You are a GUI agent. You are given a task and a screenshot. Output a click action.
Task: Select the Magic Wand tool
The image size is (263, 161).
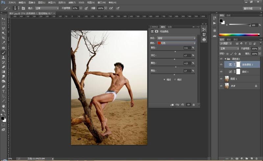tap(3, 33)
